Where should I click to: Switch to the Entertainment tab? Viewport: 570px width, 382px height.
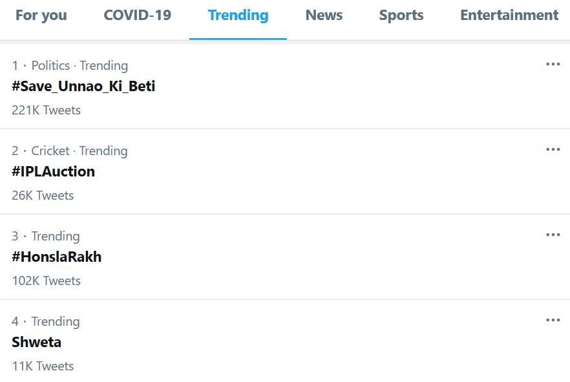[509, 16]
